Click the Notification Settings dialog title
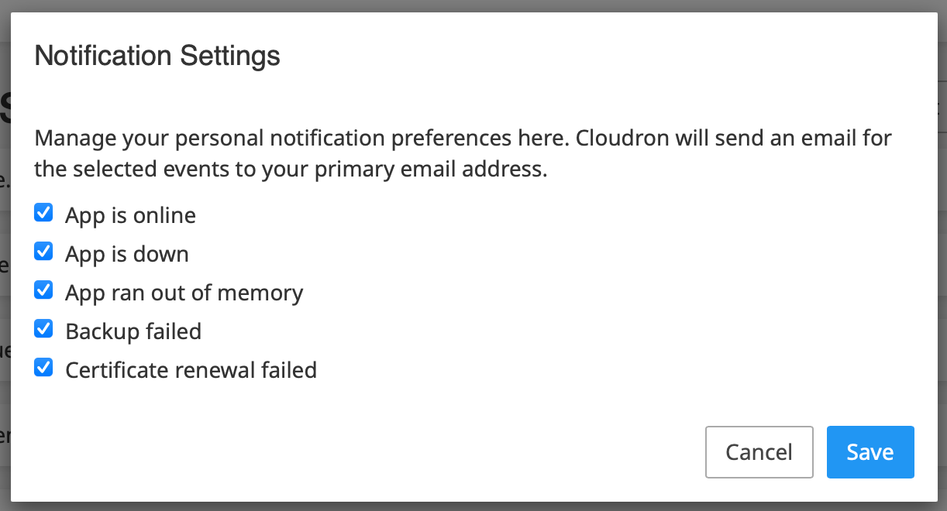Image resolution: width=947 pixels, height=511 pixels. pos(157,56)
